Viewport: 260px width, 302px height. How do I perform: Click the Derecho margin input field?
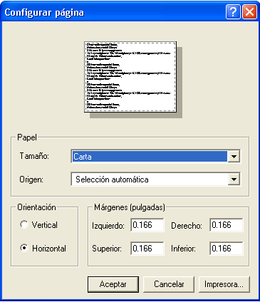coord(227,225)
